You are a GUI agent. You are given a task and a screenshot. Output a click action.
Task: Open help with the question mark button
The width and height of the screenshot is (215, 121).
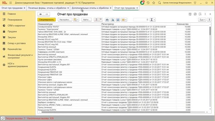[x=209, y=20]
